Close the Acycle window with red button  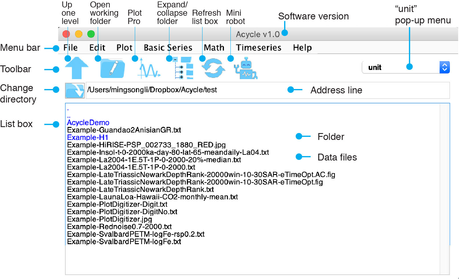(x=66, y=34)
